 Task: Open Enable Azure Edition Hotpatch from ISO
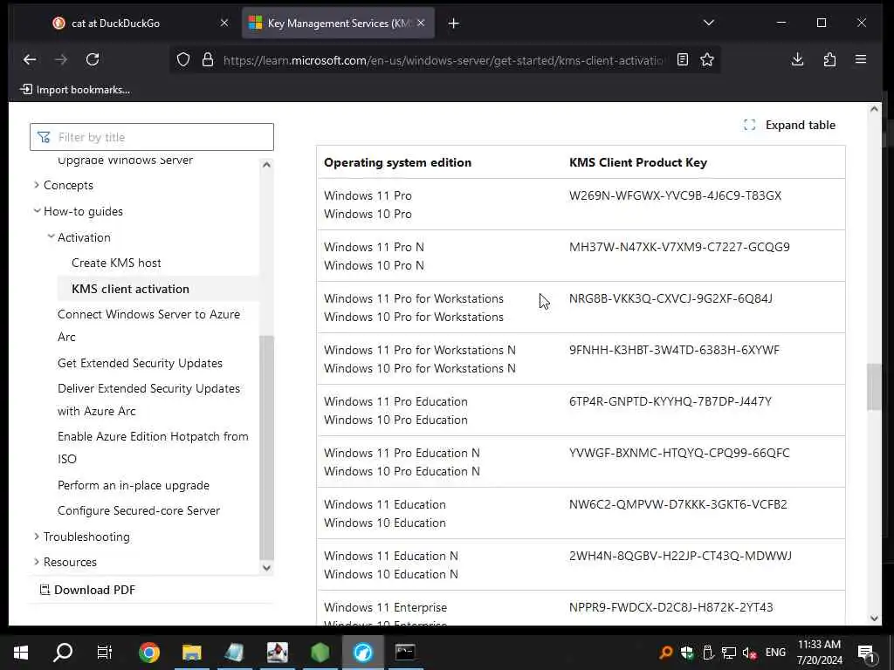pos(153,448)
